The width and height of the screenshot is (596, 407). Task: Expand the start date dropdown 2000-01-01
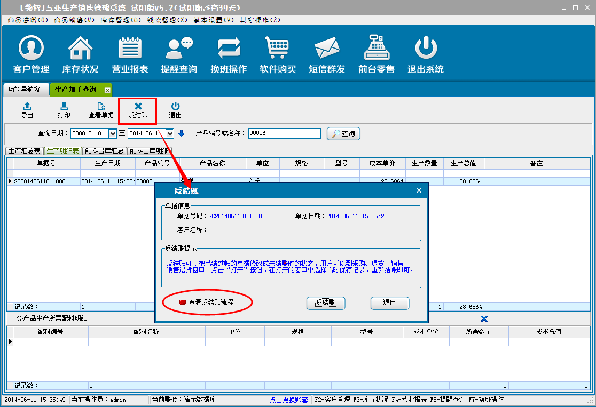tap(112, 133)
